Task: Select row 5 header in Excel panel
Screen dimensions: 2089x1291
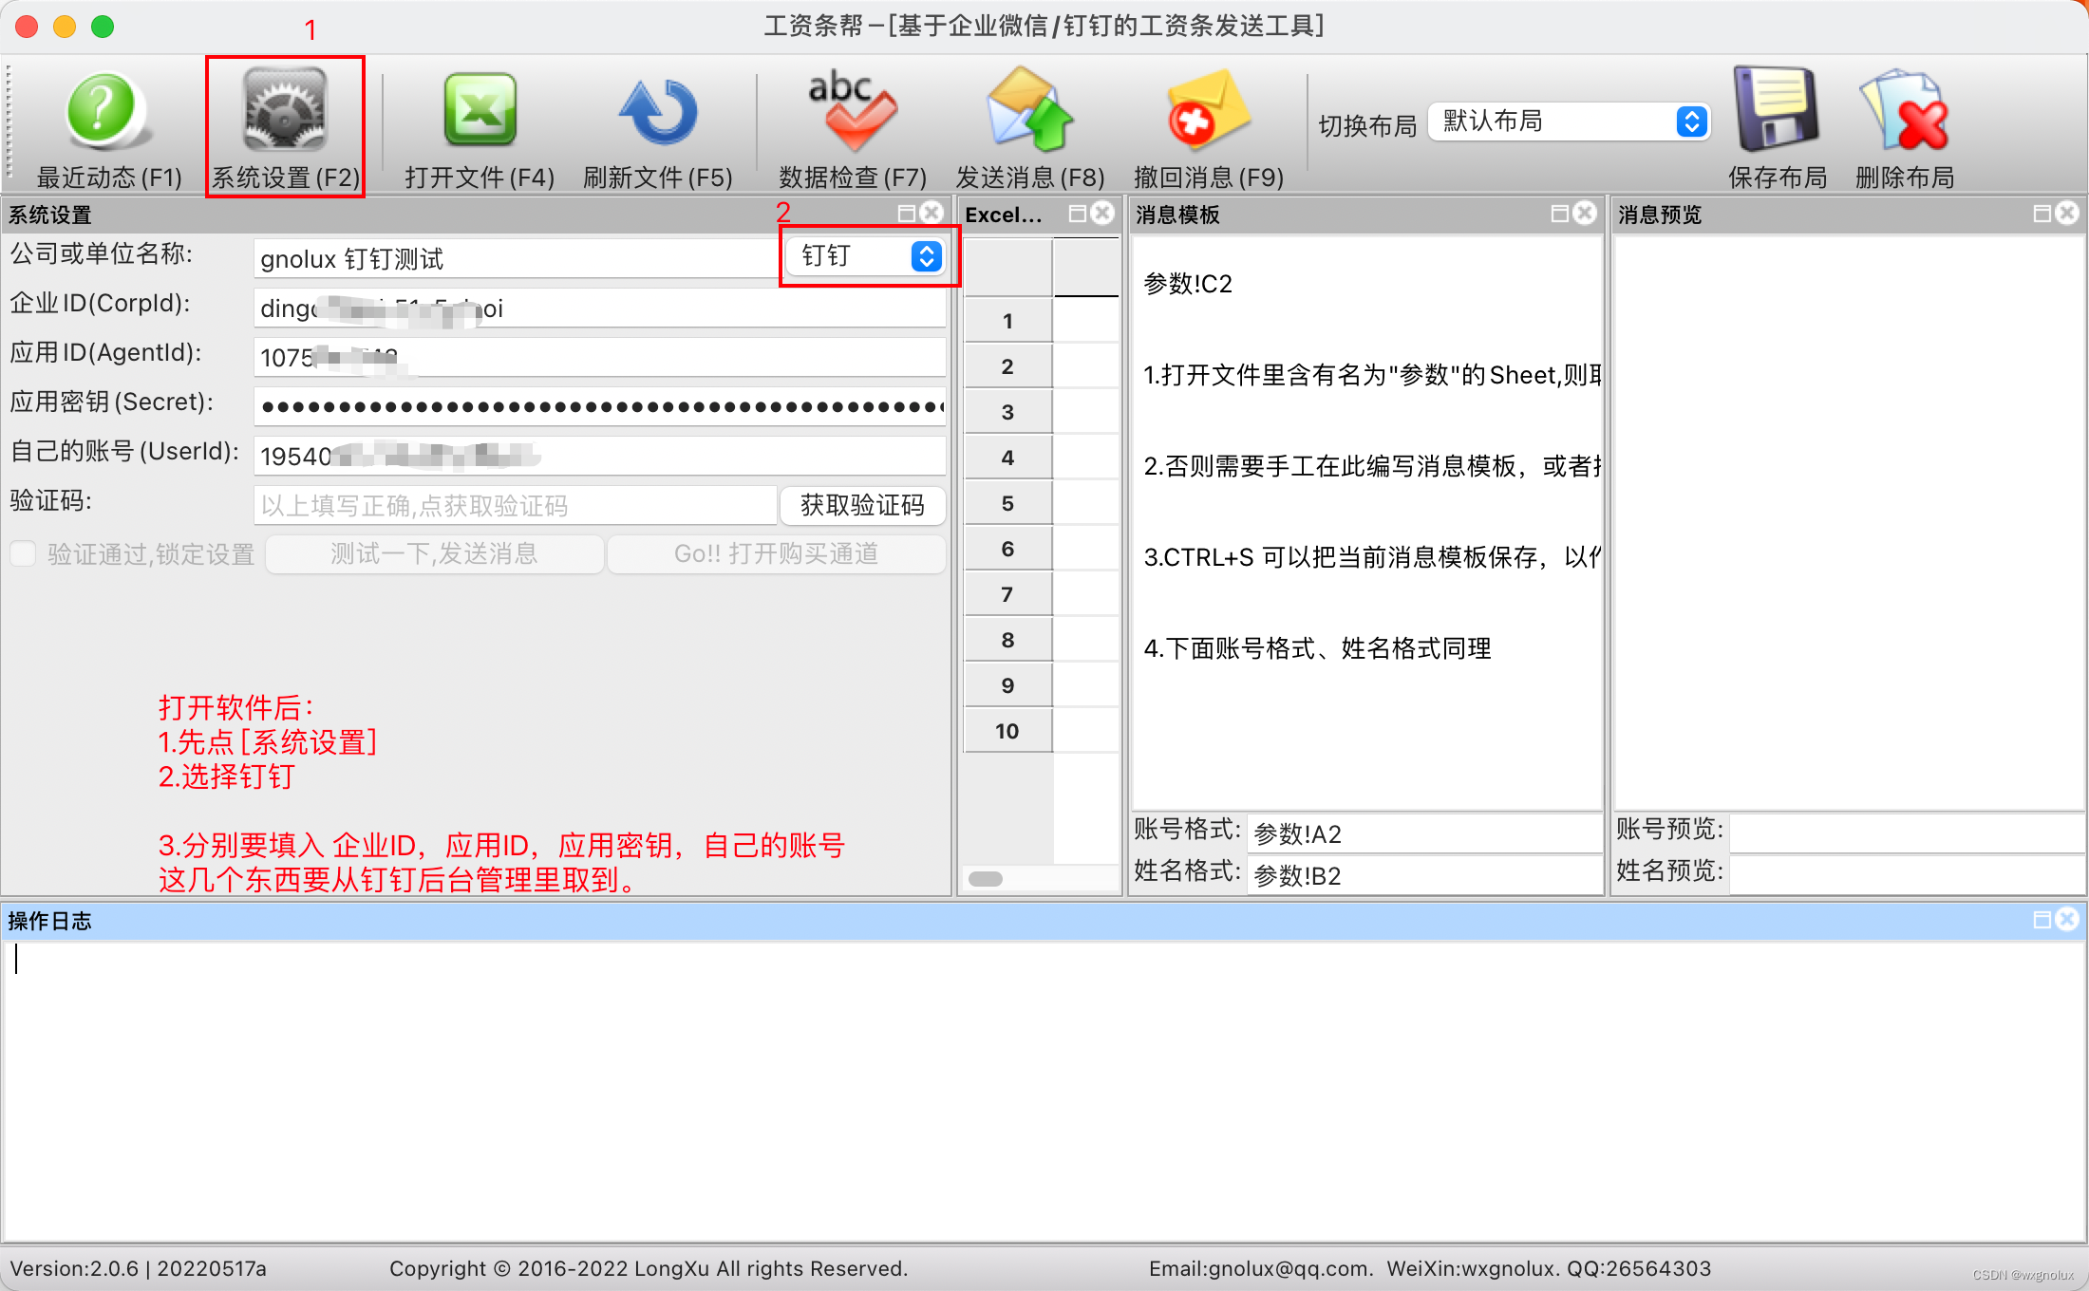Action: (1007, 503)
